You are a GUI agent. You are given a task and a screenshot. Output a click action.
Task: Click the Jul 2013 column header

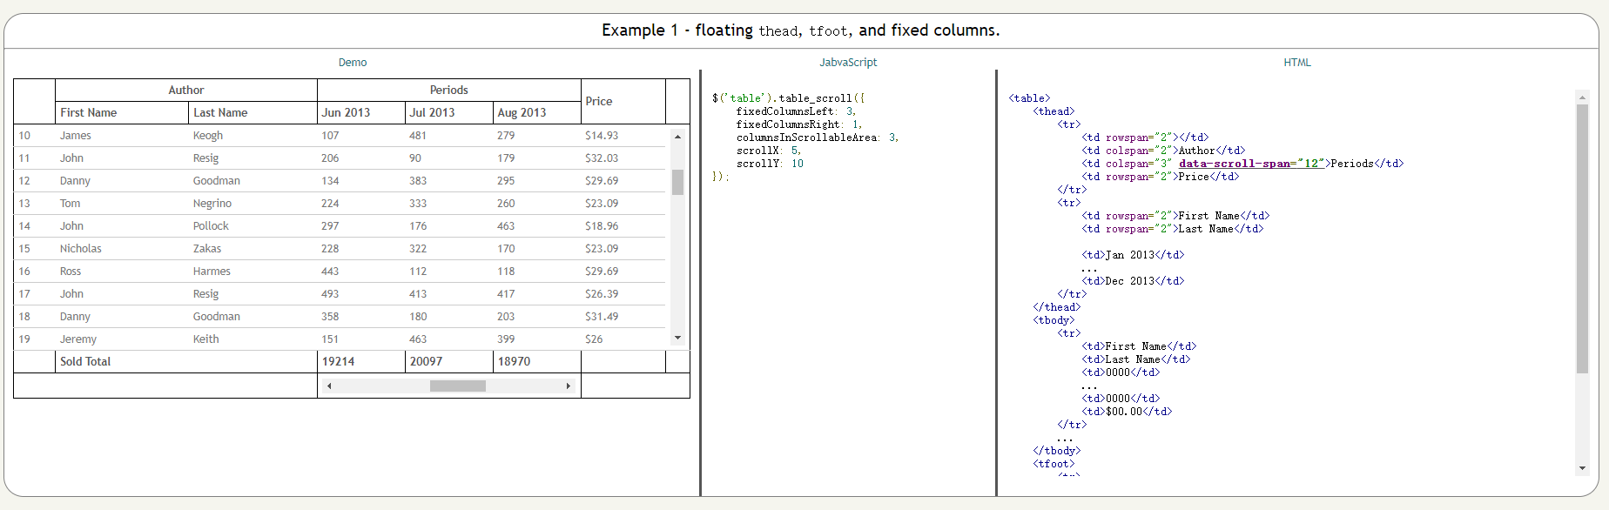[x=449, y=113]
